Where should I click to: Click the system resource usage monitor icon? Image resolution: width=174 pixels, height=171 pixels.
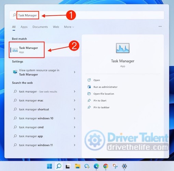tap(15, 72)
